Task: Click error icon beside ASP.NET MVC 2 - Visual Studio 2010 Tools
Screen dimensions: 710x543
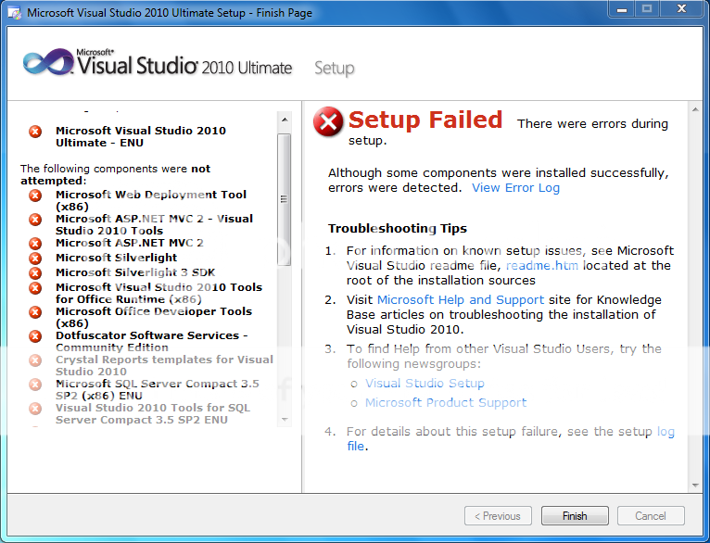Action: pos(35,220)
